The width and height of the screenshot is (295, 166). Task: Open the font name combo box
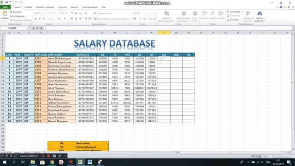(x=42, y=13)
